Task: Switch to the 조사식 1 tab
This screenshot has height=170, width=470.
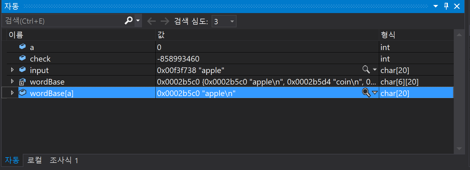Action: (64, 160)
